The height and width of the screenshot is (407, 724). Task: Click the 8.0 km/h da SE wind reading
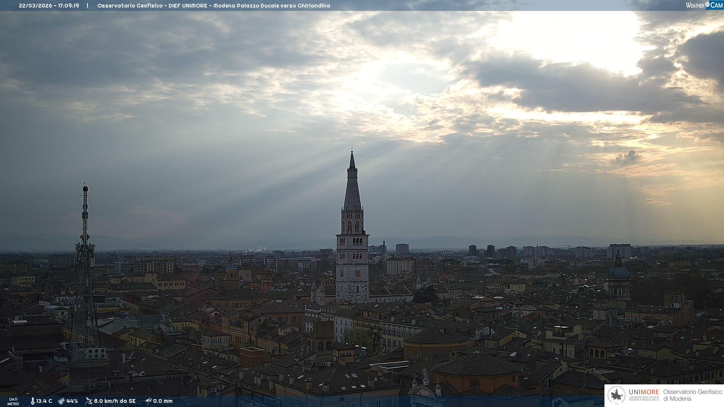(x=115, y=401)
